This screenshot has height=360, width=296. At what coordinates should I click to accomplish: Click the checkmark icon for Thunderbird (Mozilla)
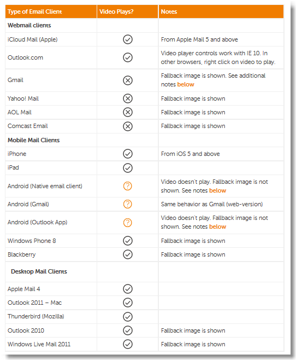tap(128, 317)
